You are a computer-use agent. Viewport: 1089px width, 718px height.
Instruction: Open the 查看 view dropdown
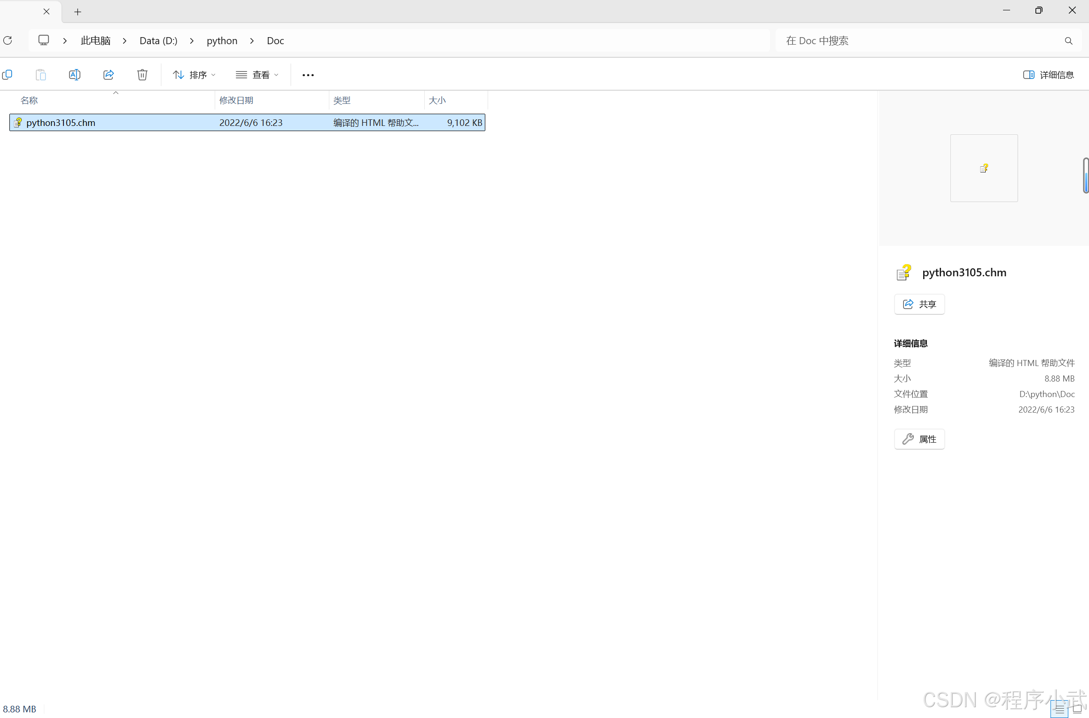tap(257, 75)
